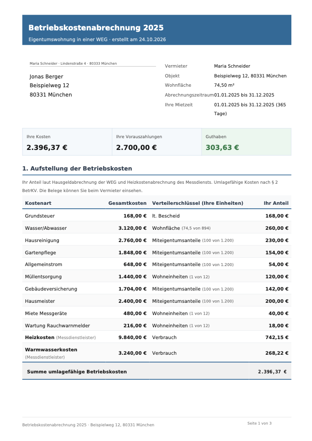Click the Vermieter value 'Maria Schneider'
Image resolution: width=312 pixels, height=441 pixels.
point(232,66)
